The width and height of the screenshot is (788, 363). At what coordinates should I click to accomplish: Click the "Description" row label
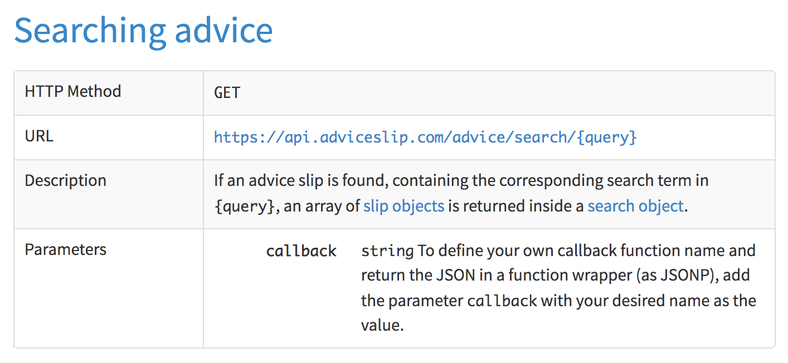[x=65, y=180]
